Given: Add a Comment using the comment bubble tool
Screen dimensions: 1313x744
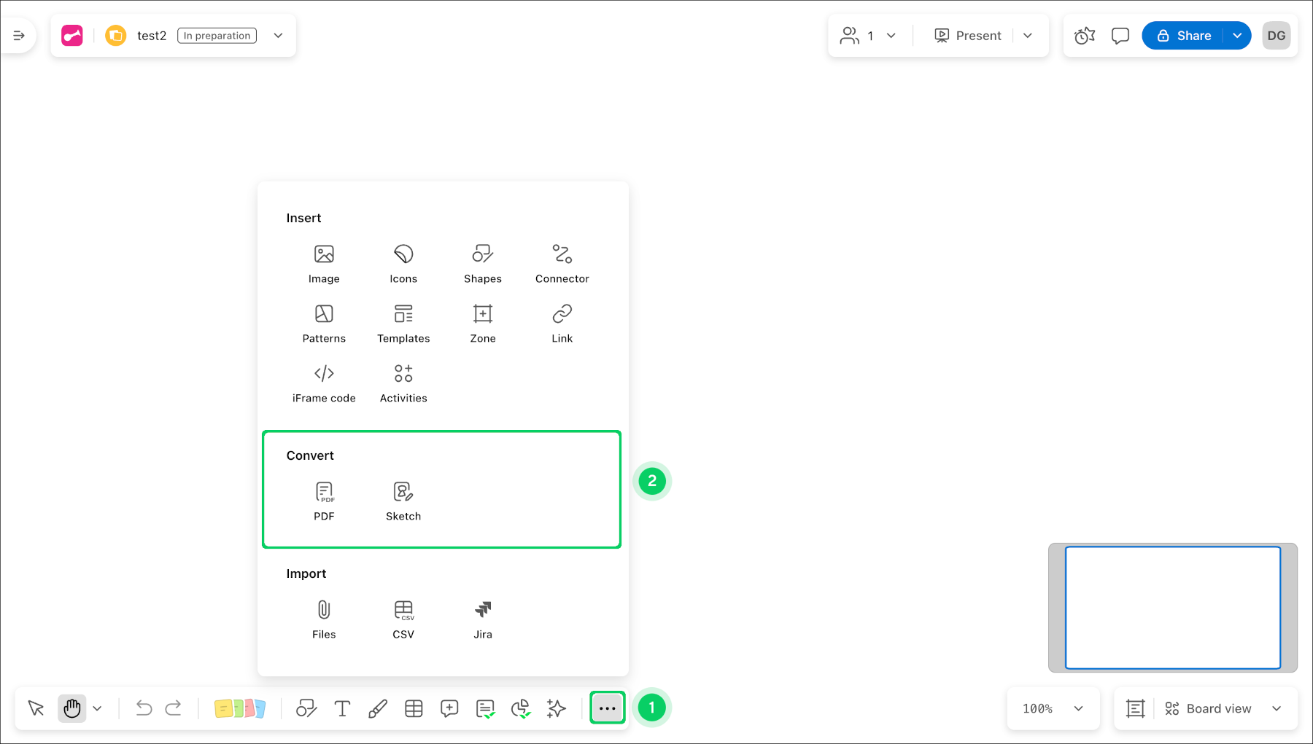Looking at the screenshot, I should coord(449,708).
